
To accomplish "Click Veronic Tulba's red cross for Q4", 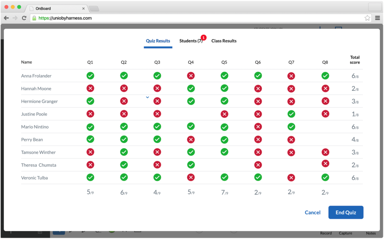I will 191,177.
